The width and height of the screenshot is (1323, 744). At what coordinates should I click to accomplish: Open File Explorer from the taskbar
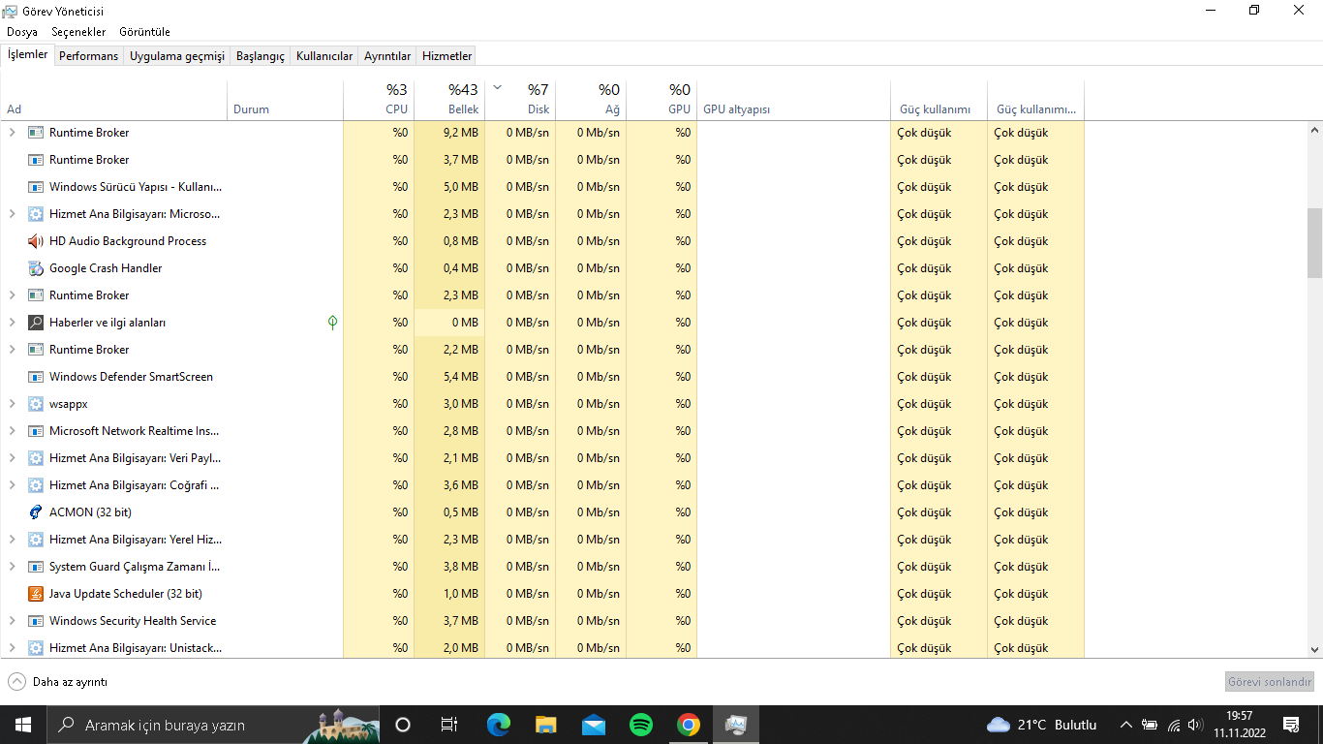tap(546, 725)
